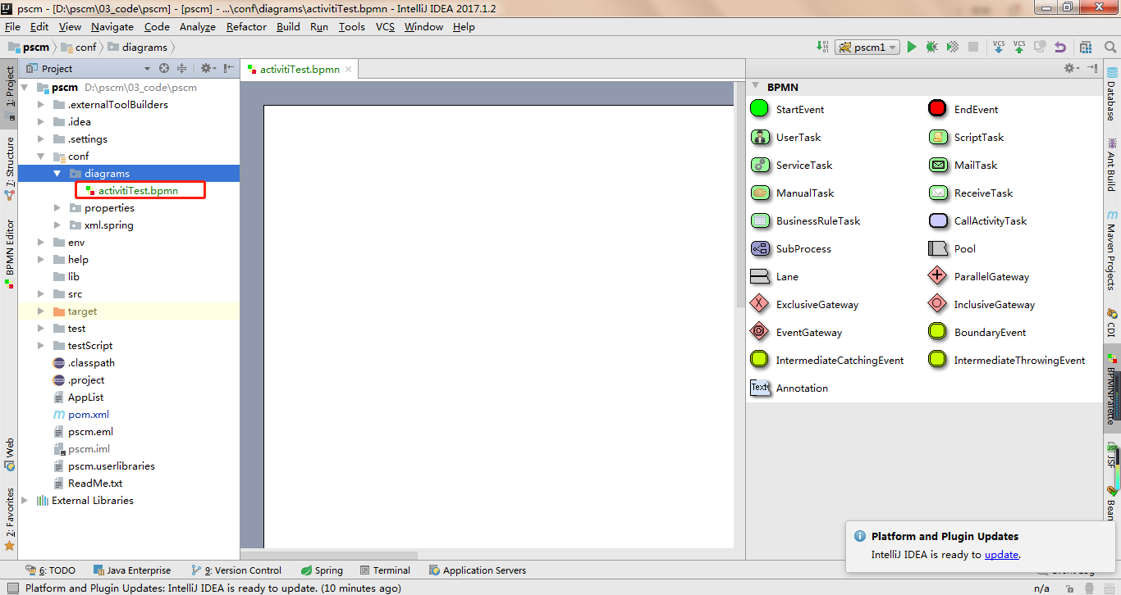Start debugging with the bug icon
This screenshot has width=1121, height=595.
pos(931,48)
